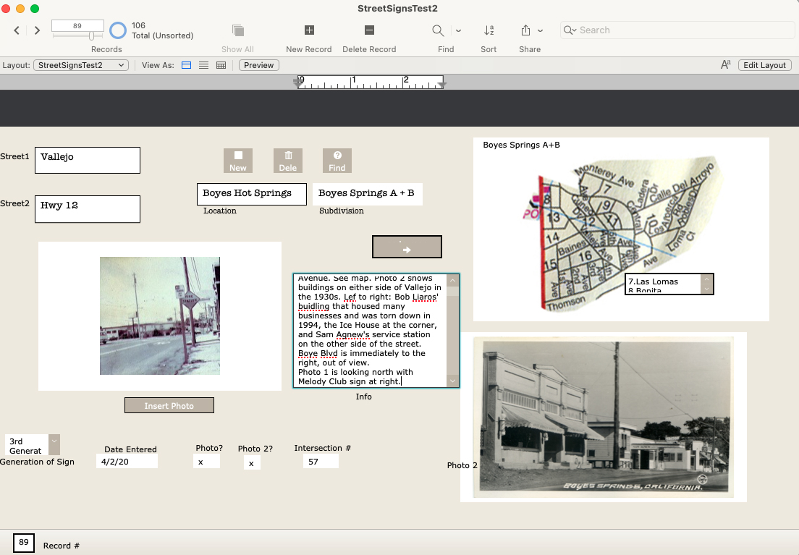
Task: Open the Layout StreetSignsTest2 dropdown
Action: [x=81, y=65]
